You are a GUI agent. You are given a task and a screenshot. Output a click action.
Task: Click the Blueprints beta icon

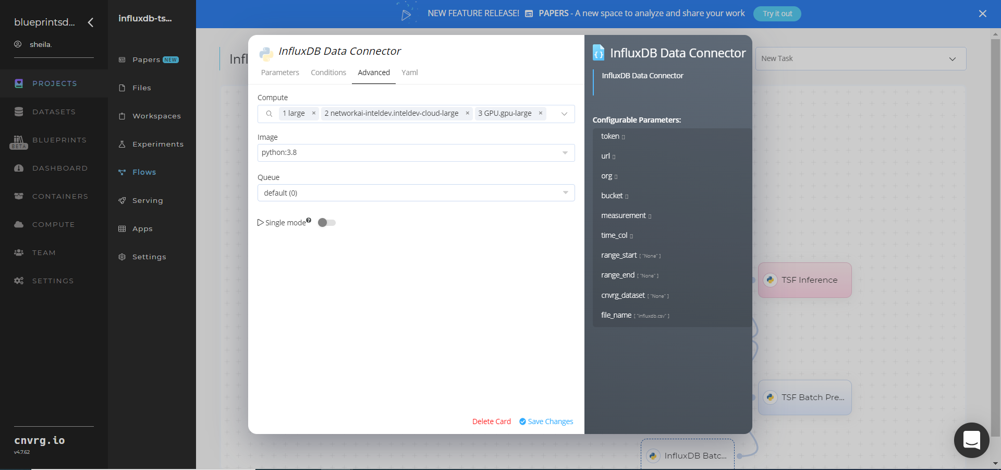coord(19,142)
